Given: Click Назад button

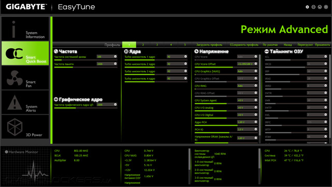Looking at the screenshot, I should tap(287, 45).
